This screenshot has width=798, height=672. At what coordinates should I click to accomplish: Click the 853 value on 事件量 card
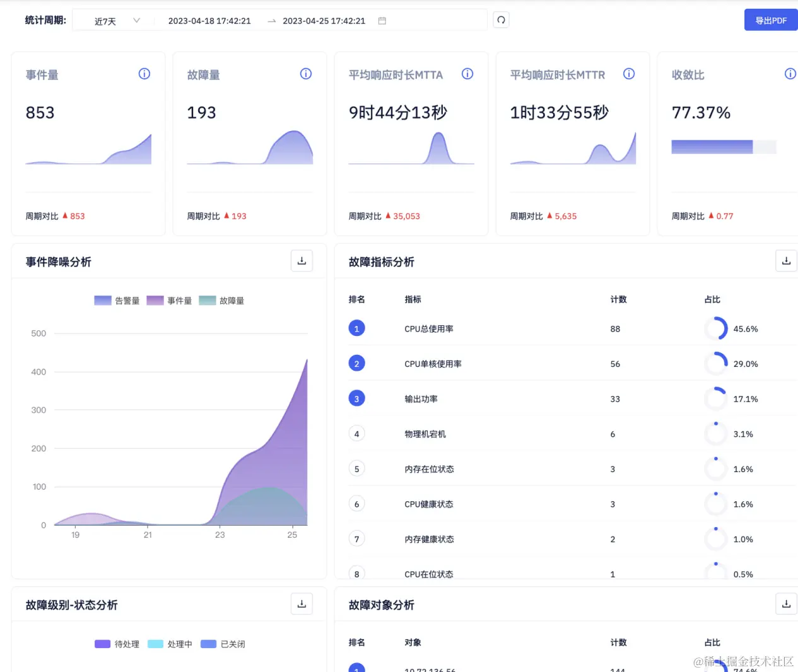40,113
